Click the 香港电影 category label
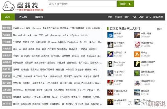 (7, 55)
